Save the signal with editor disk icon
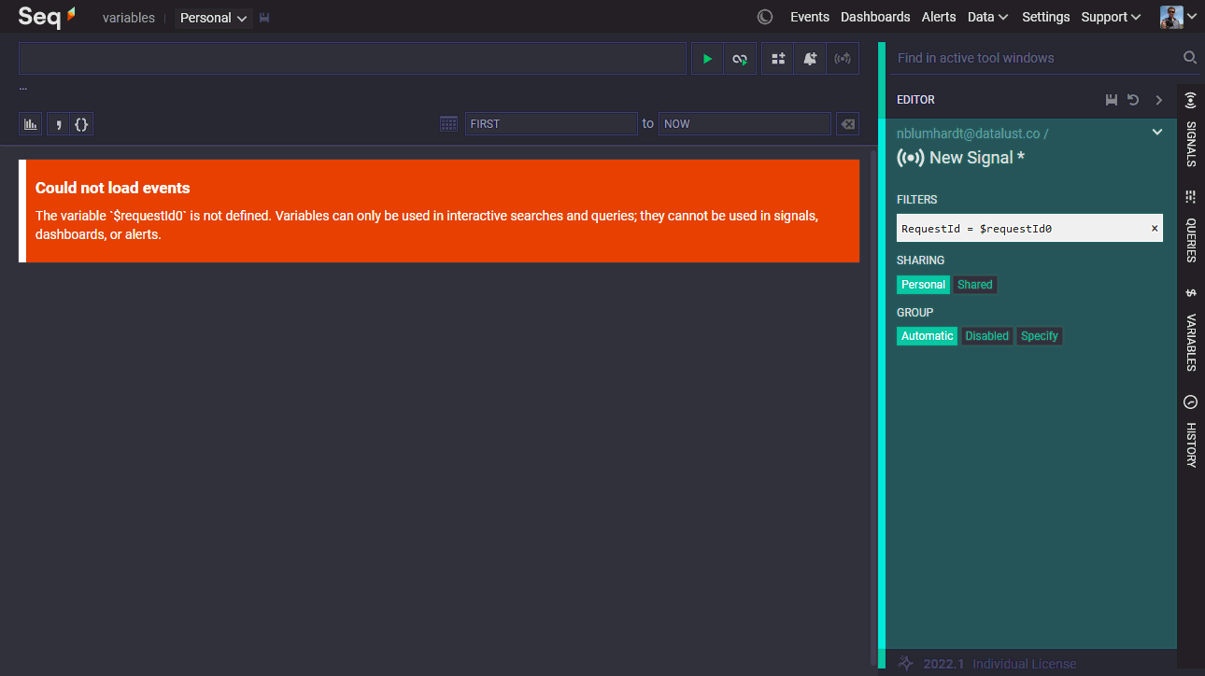 pyautogui.click(x=1111, y=100)
